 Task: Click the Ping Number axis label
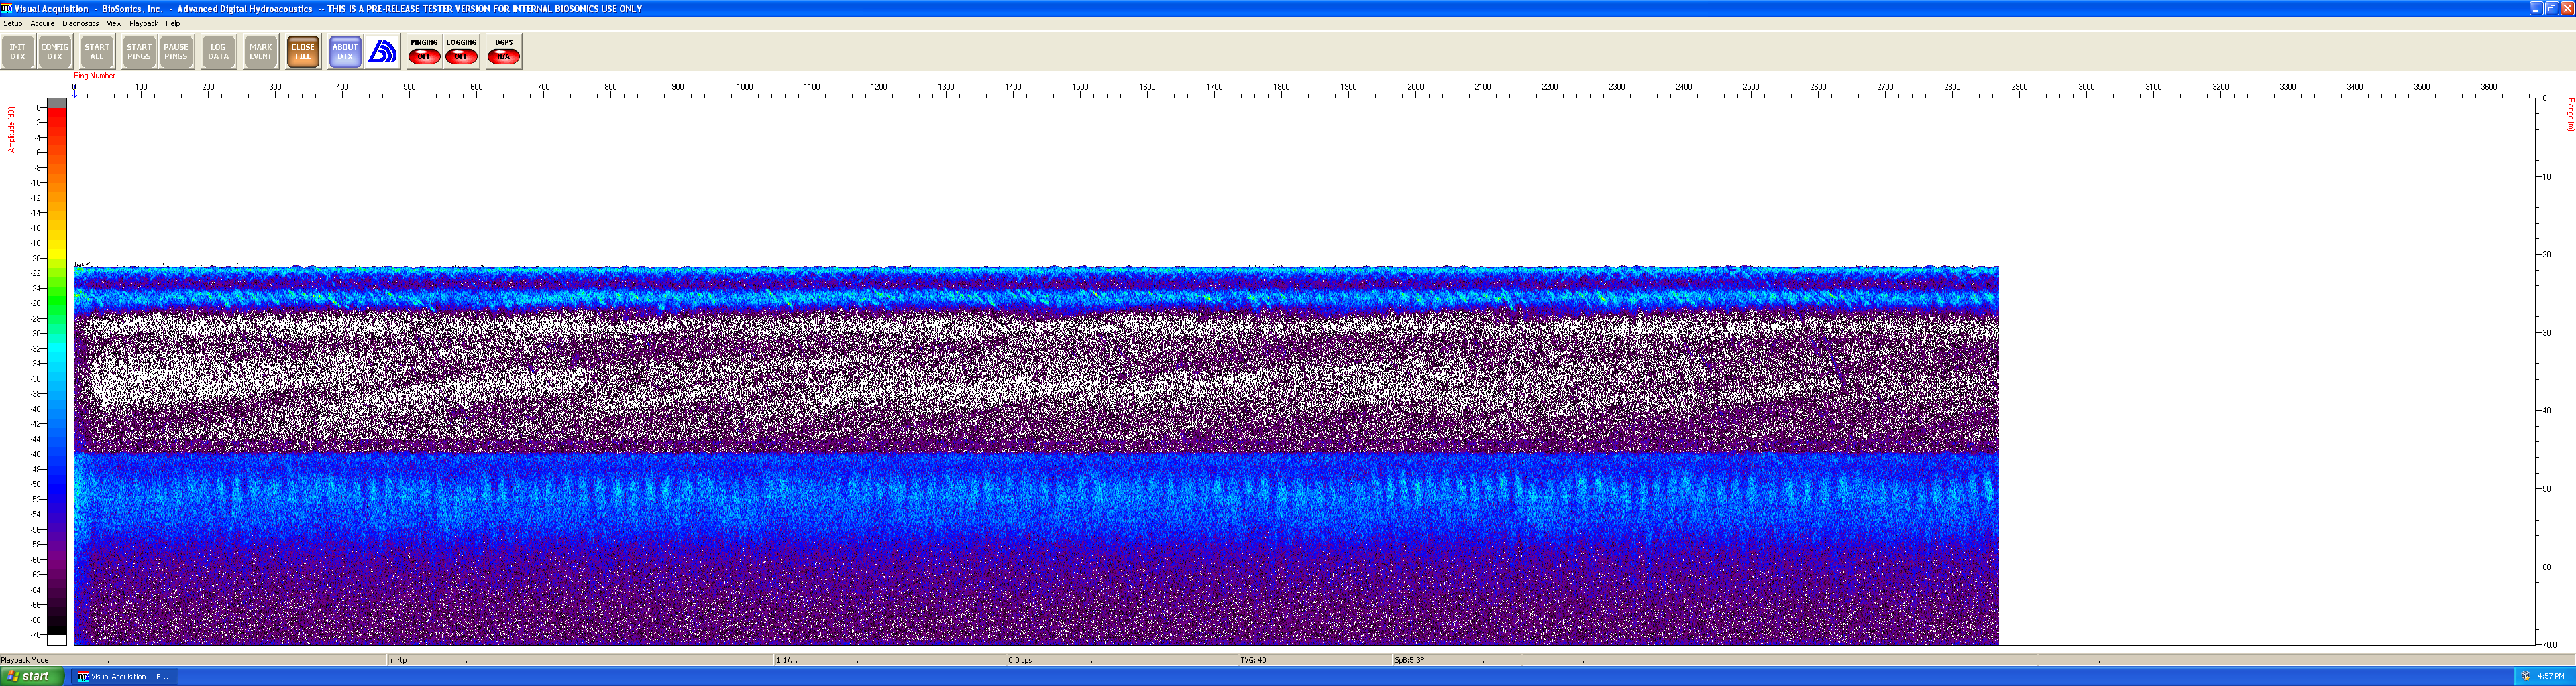tap(94, 75)
